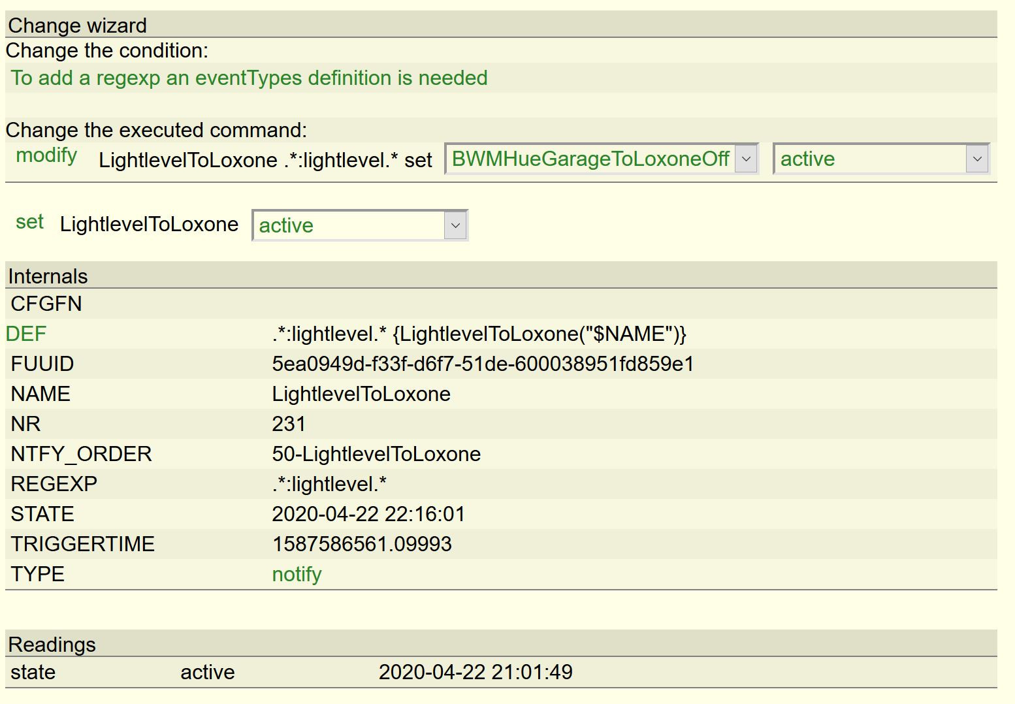The height and width of the screenshot is (704, 1015).
Task: Click the set link for LightlevelToLoxone
Action: point(29,222)
